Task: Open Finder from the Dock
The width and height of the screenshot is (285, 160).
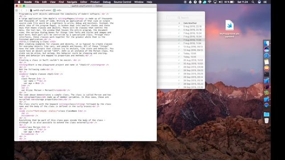Action: pyautogui.click(x=266, y=44)
